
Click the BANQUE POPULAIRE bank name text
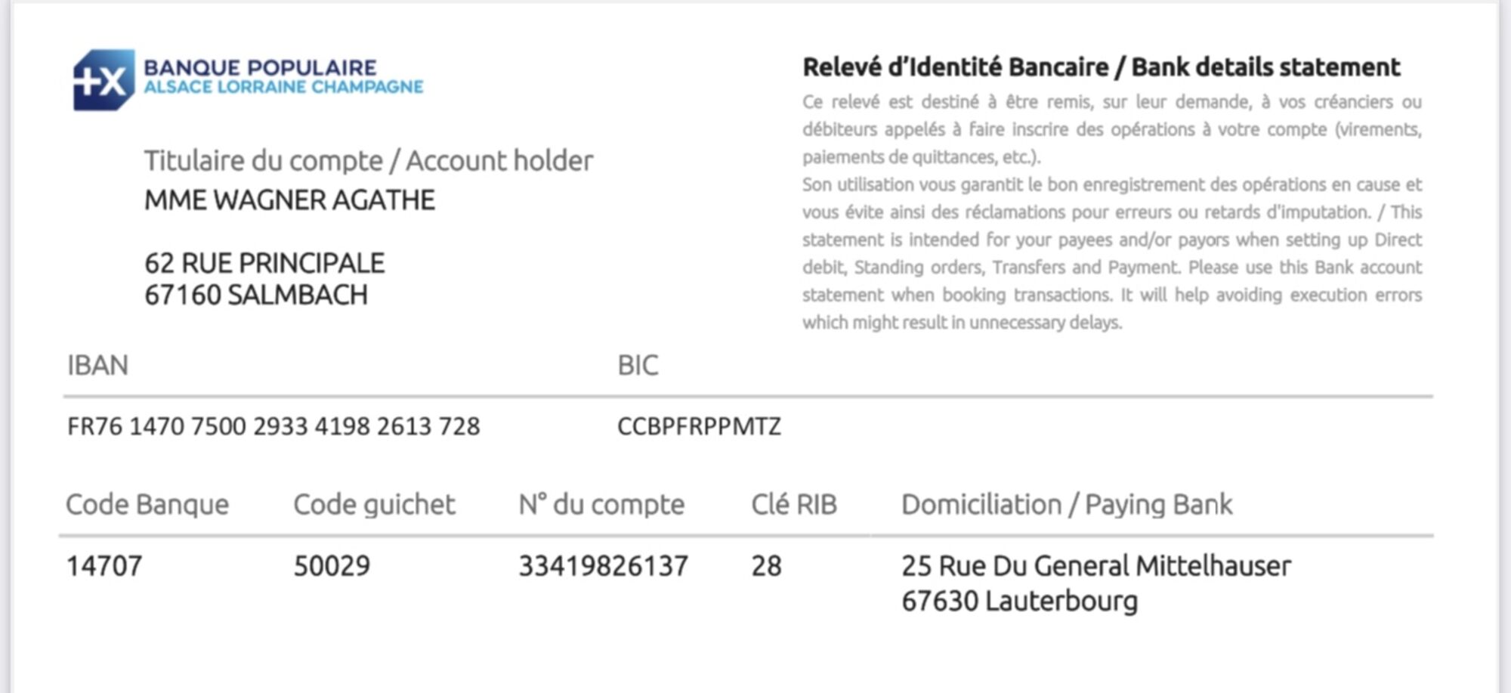(260, 68)
